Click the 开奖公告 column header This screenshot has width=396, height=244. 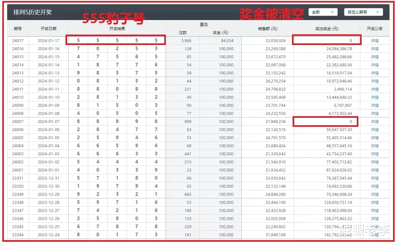(375, 28)
